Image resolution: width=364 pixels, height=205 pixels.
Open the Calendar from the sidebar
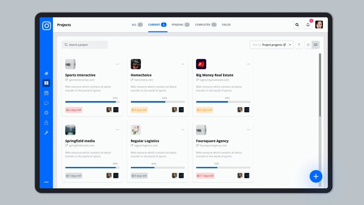point(46,93)
